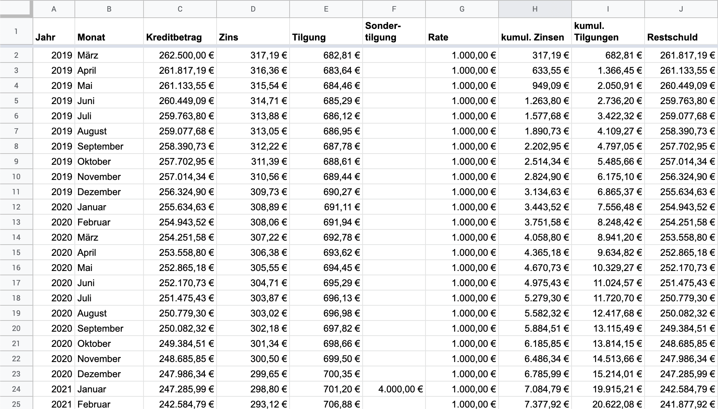This screenshot has width=718, height=409.
Task: Select kumul. Tilgungen value 13.115,49 €
Action: 608,328
